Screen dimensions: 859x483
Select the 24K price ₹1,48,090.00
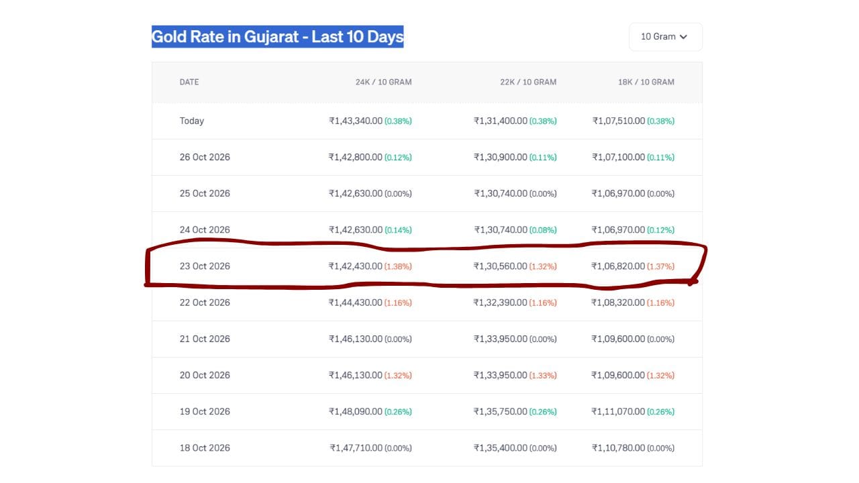356,411
